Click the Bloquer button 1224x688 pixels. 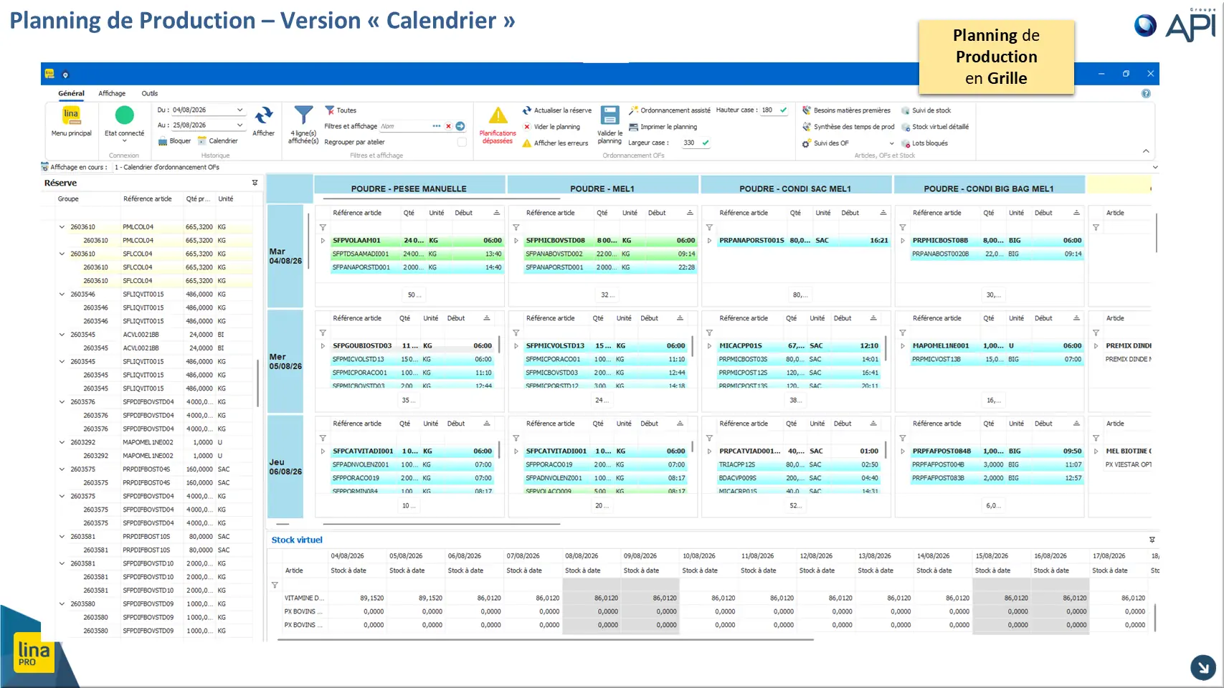174,141
